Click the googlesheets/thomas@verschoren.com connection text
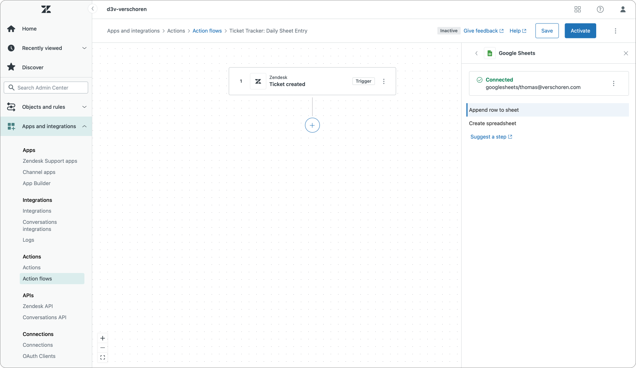 click(533, 87)
